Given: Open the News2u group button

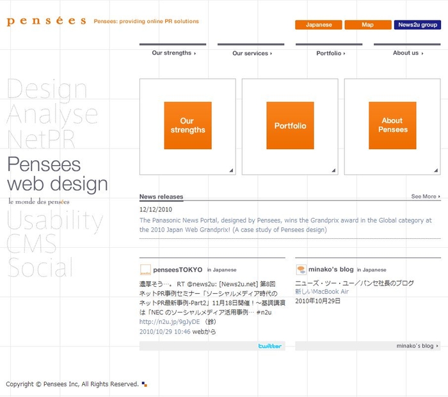Looking at the screenshot, I should click(417, 25).
